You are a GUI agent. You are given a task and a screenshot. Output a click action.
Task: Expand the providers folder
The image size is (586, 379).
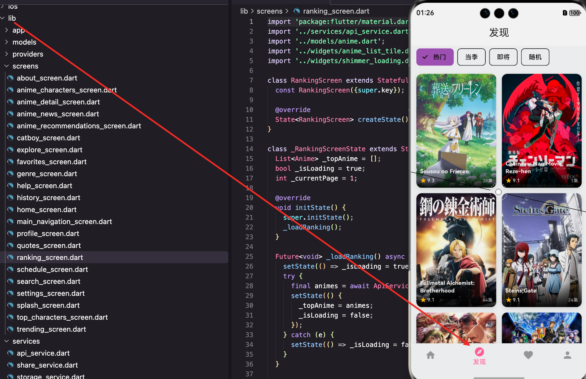[7, 54]
